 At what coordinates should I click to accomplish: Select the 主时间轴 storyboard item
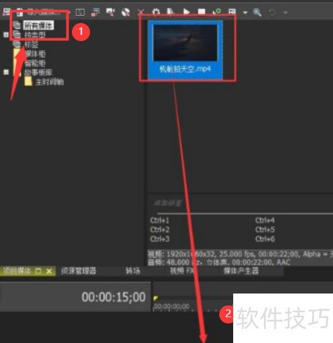coord(50,82)
